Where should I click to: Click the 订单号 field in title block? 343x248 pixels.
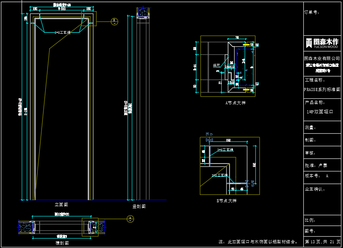point(312,13)
